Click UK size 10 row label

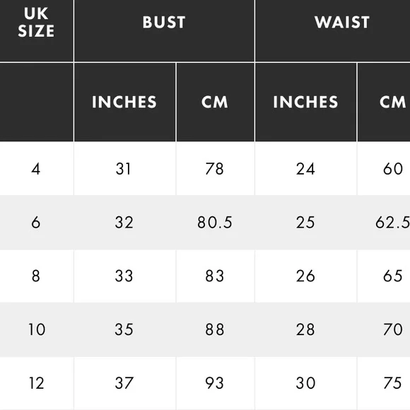click(x=36, y=329)
